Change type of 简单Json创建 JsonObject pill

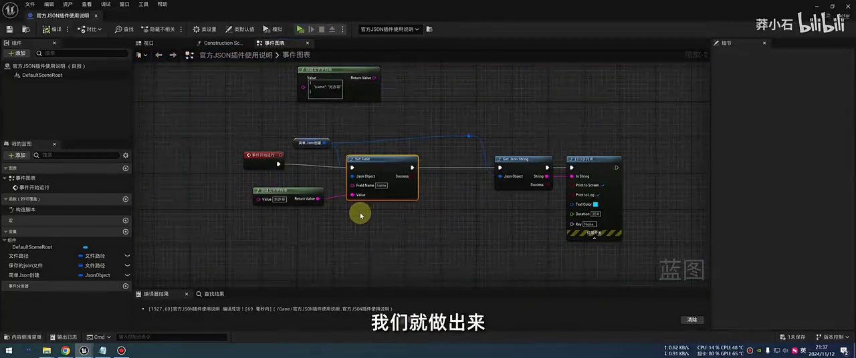point(94,275)
